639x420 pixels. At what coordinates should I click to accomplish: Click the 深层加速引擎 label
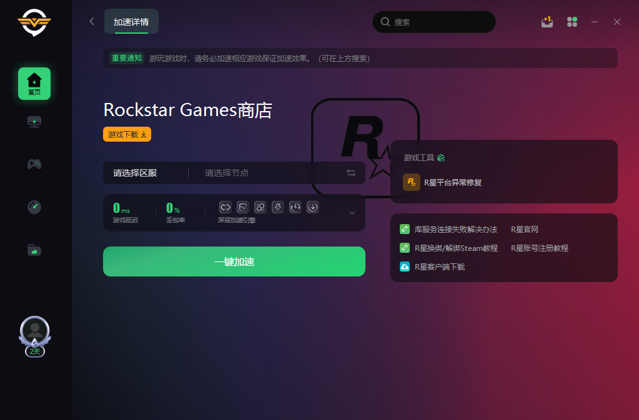coord(237,220)
